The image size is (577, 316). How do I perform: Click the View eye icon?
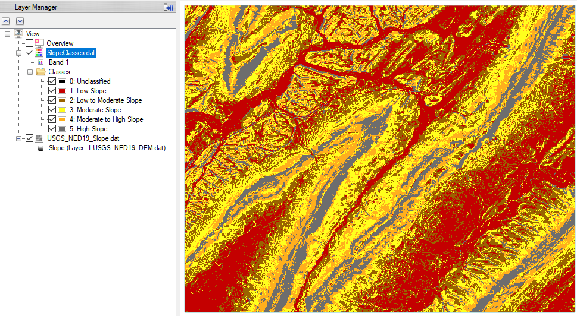click(19, 34)
